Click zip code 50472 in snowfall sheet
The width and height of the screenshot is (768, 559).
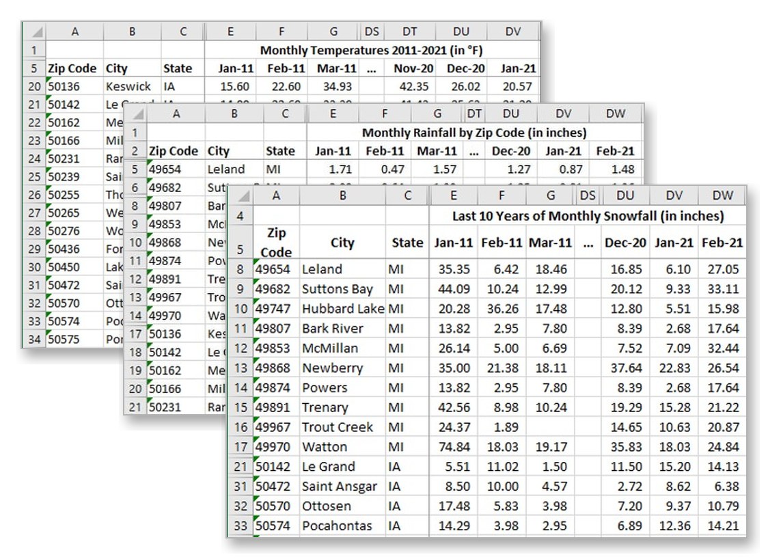(x=276, y=487)
